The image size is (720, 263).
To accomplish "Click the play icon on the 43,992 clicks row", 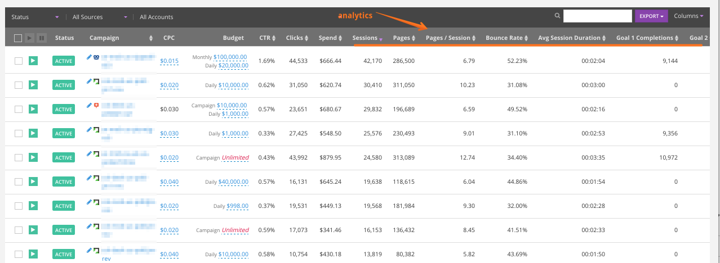I will tap(33, 157).
